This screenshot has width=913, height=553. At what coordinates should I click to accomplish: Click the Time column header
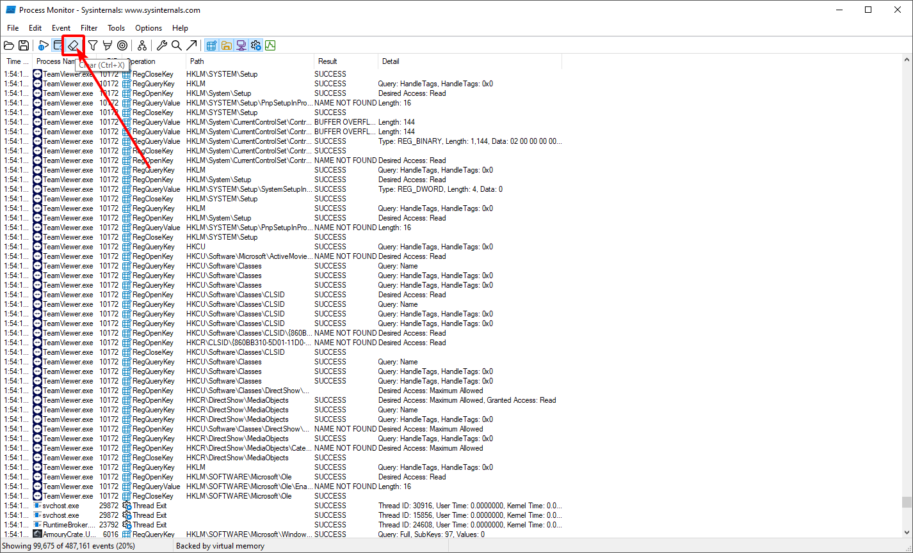pyautogui.click(x=17, y=61)
